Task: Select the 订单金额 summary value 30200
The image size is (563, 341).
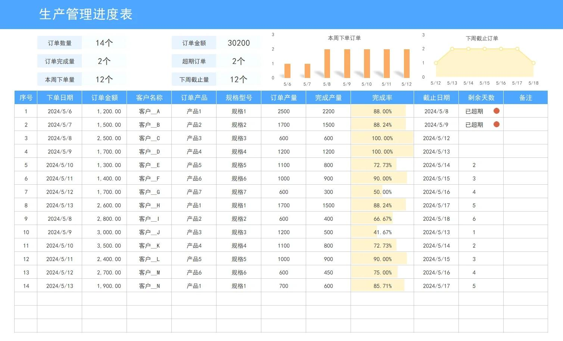Action: point(239,43)
